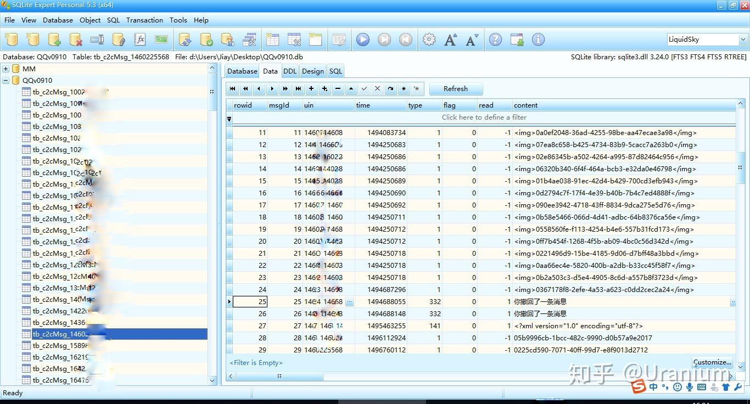Sort by the time column header
Viewport: 750px width, 404px height.
(x=380, y=105)
